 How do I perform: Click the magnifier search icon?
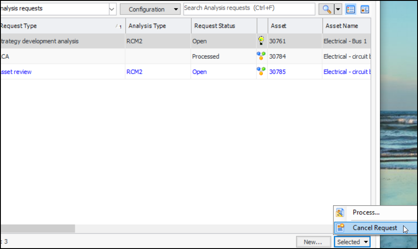pos(326,9)
